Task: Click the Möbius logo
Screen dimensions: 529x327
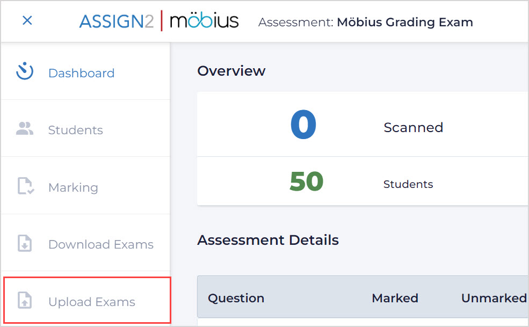Action: [x=204, y=21]
